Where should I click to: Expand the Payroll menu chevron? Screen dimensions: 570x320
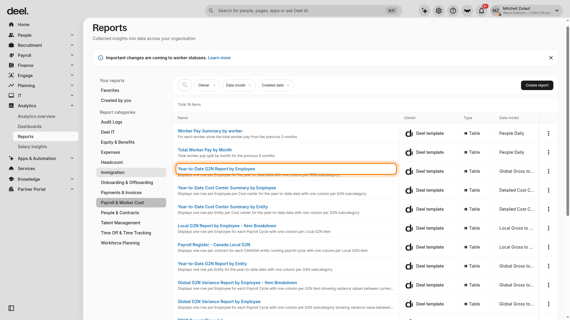[72, 55]
